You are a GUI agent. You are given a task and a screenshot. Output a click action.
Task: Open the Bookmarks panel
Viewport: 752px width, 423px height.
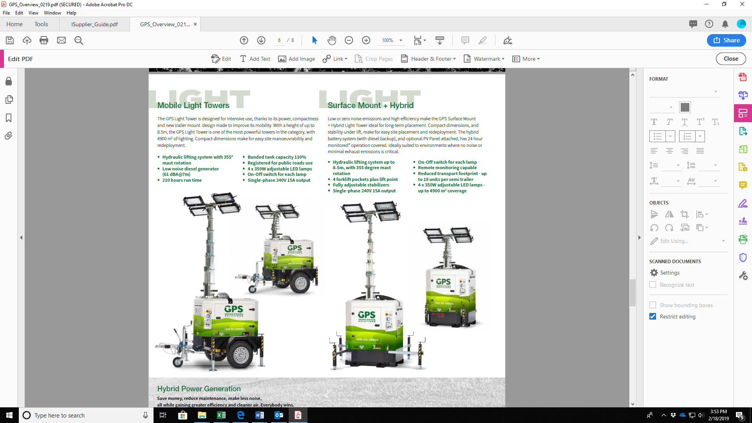(9, 118)
